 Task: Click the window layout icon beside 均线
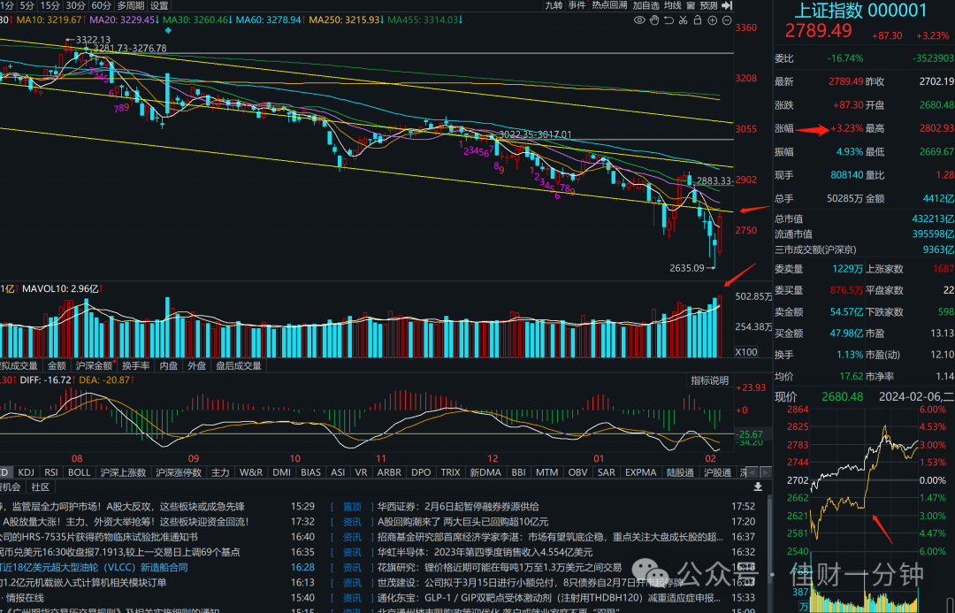[x=691, y=5]
